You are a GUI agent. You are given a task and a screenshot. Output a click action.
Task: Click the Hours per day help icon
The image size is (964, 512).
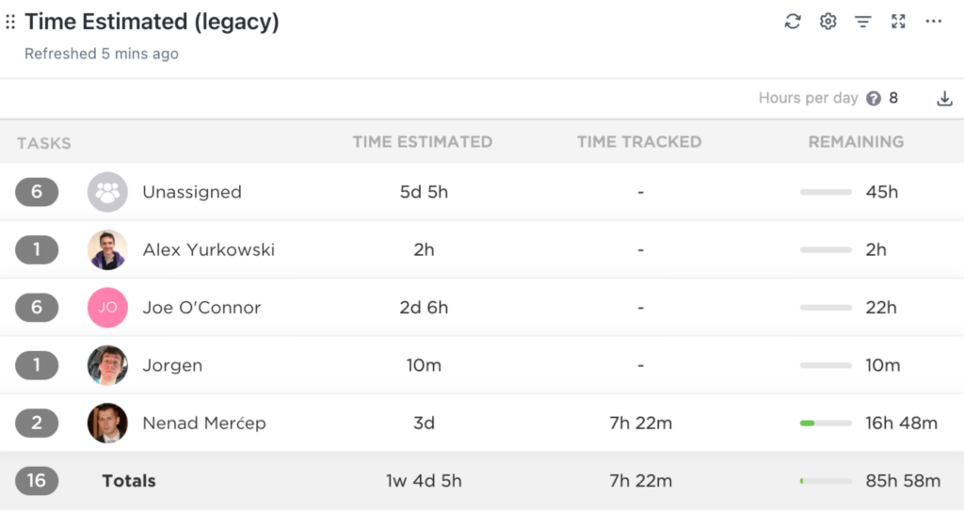pyautogui.click(x=874, y=99)
